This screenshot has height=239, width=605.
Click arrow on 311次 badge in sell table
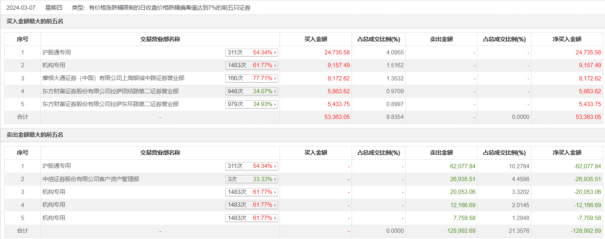[275, 166]
